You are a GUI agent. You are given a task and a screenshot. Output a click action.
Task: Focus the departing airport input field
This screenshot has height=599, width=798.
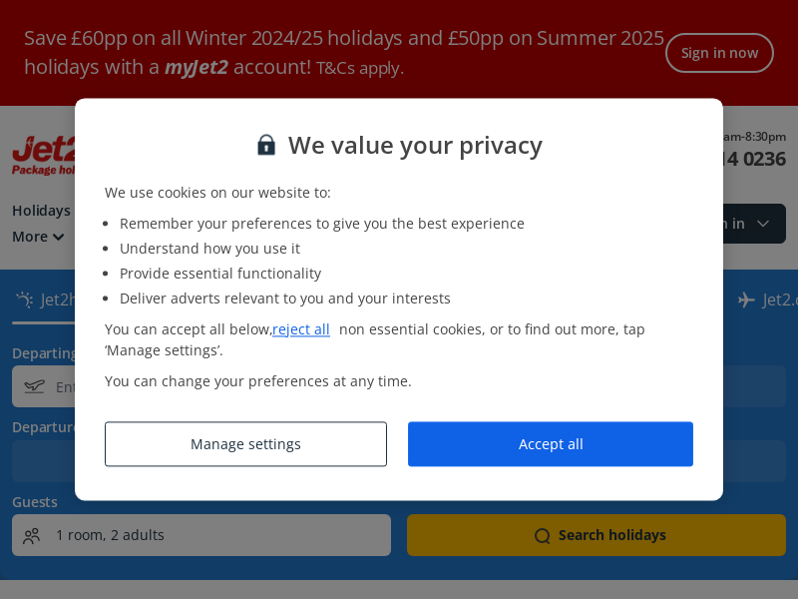(x=44, y=386)
